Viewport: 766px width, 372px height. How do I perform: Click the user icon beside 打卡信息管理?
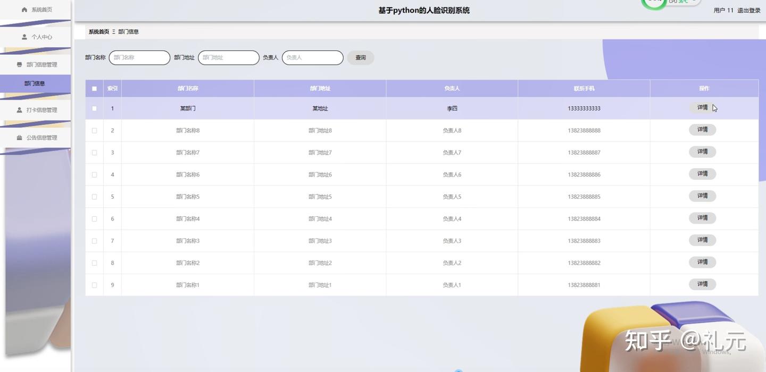click(20, 110)
